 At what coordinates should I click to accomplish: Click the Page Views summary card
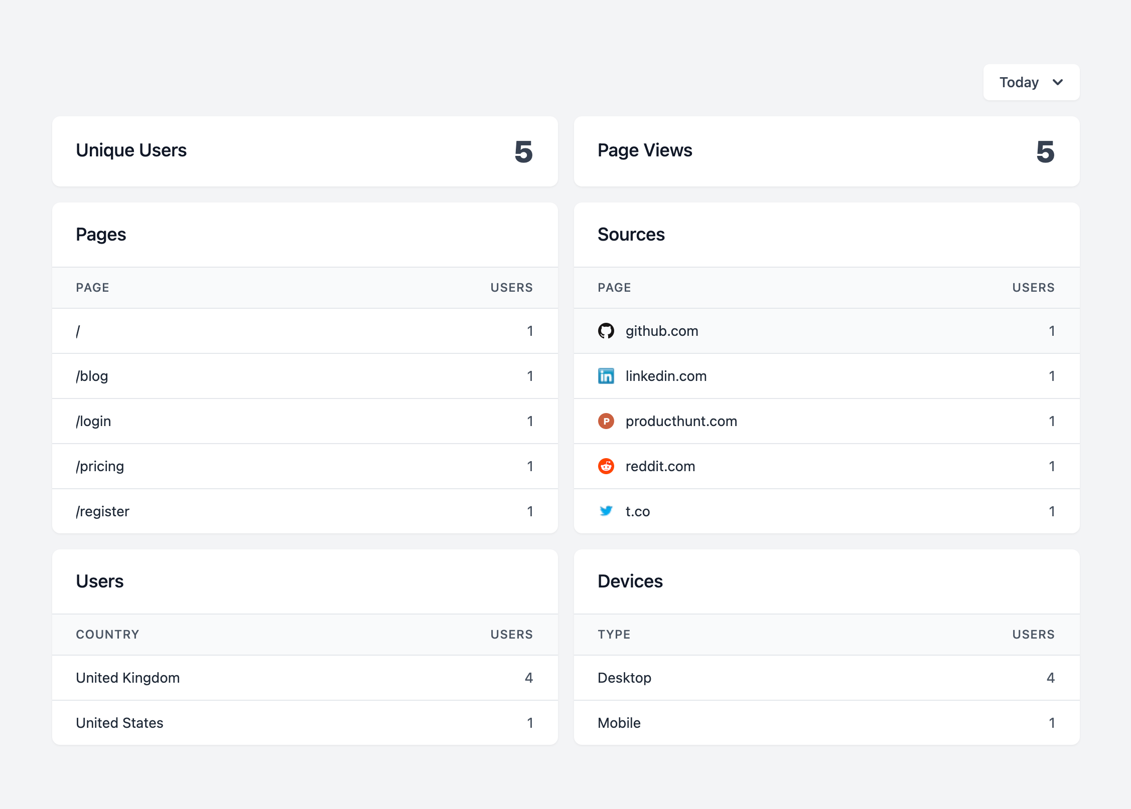pyautogui.click(x=826, y=151)
